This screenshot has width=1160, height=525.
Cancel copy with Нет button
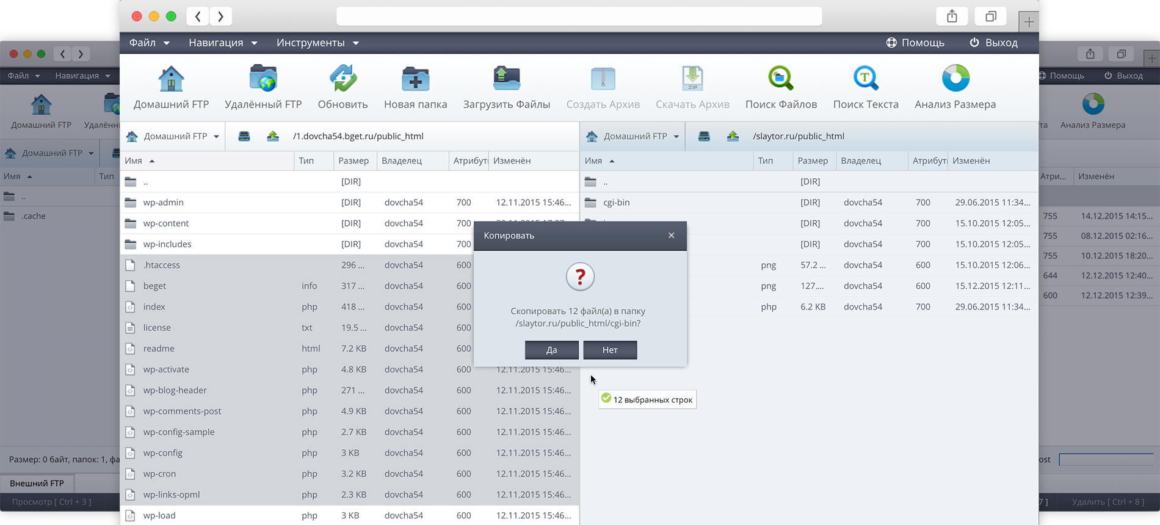610,350
